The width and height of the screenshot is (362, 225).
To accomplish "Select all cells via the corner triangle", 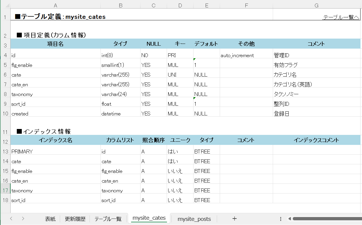I will click(8, 5).
